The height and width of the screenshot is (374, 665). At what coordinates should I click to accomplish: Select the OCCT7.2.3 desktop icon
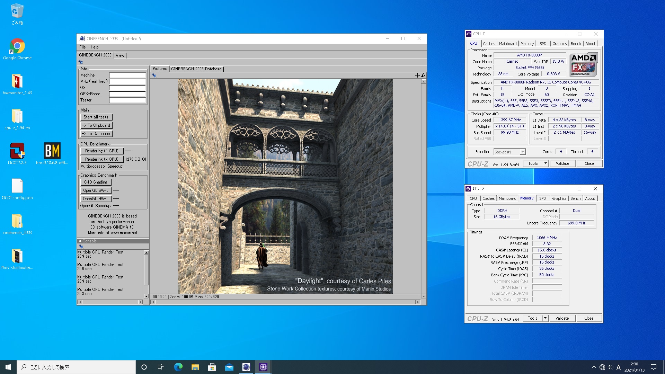[17, 154]
